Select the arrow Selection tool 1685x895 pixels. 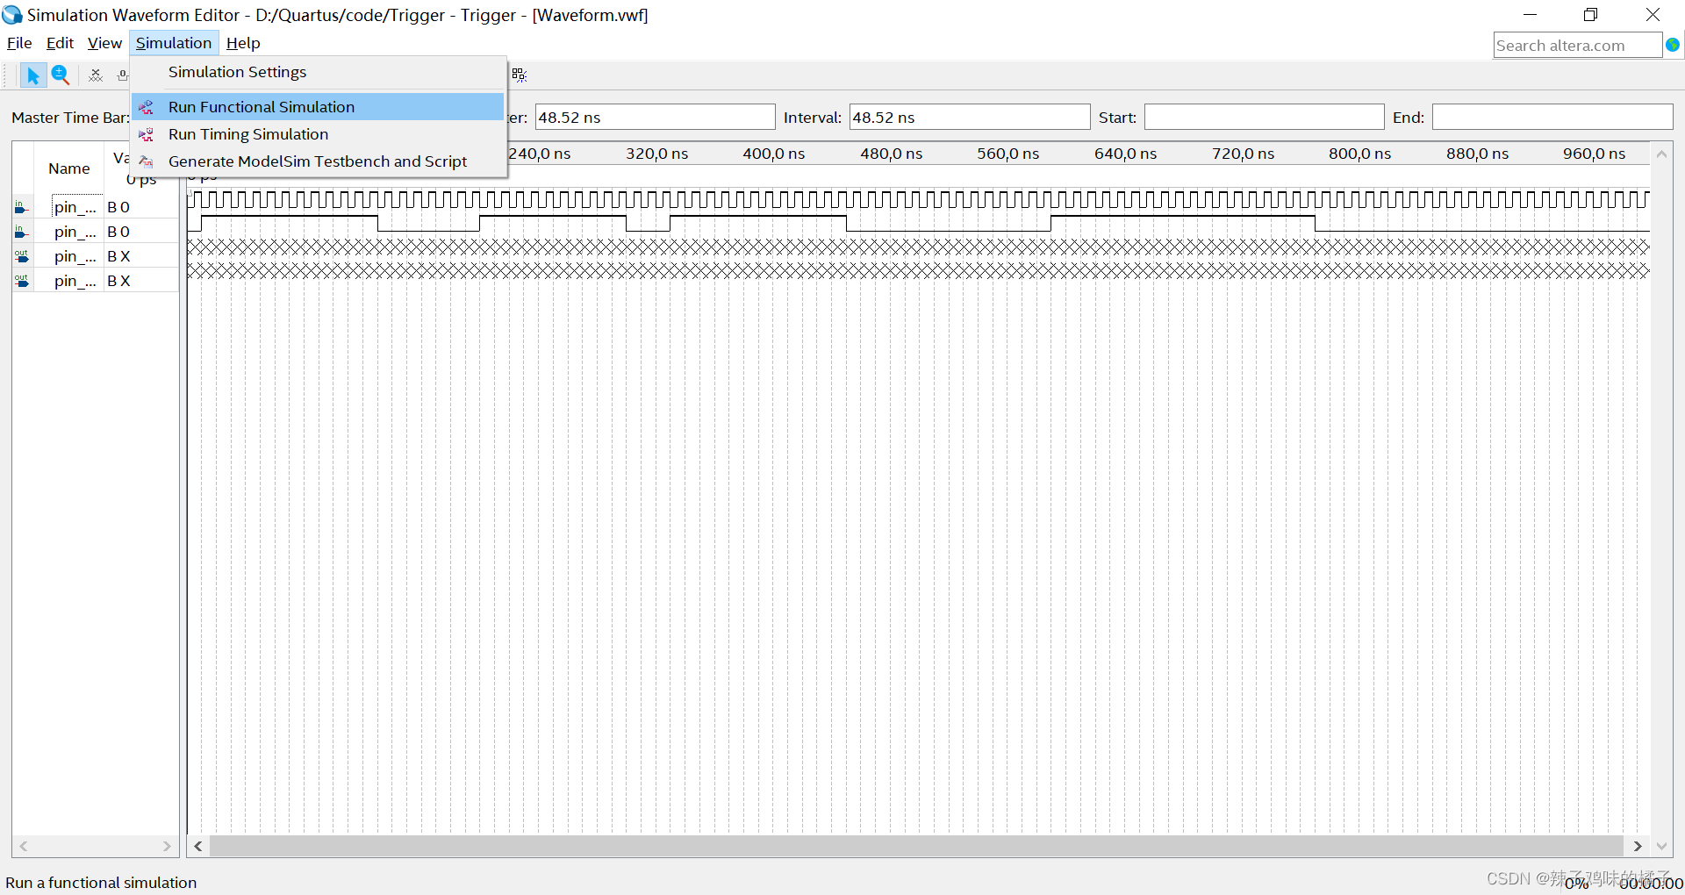point(32,75)
